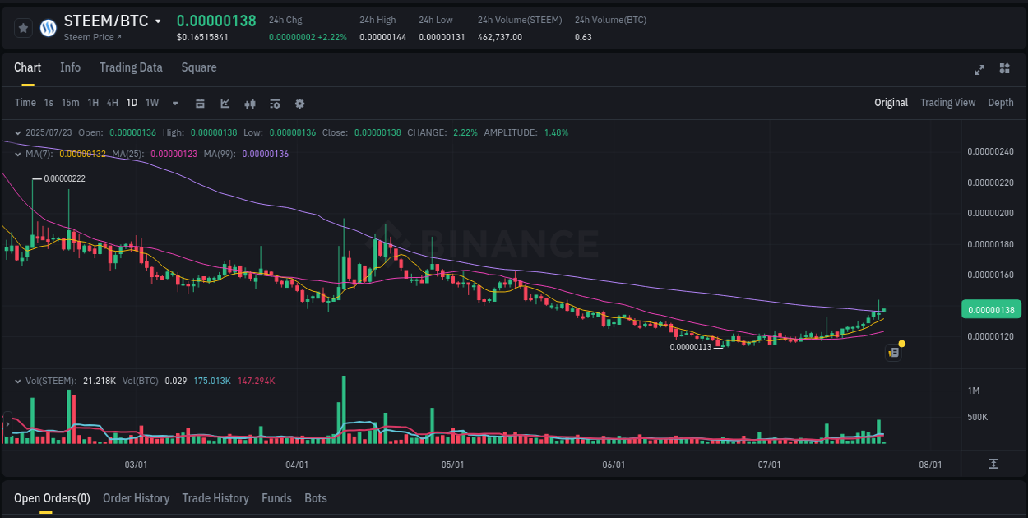
Task: Open the Depth chart view
Action: pyautogui.click(x=1001, y=103)
